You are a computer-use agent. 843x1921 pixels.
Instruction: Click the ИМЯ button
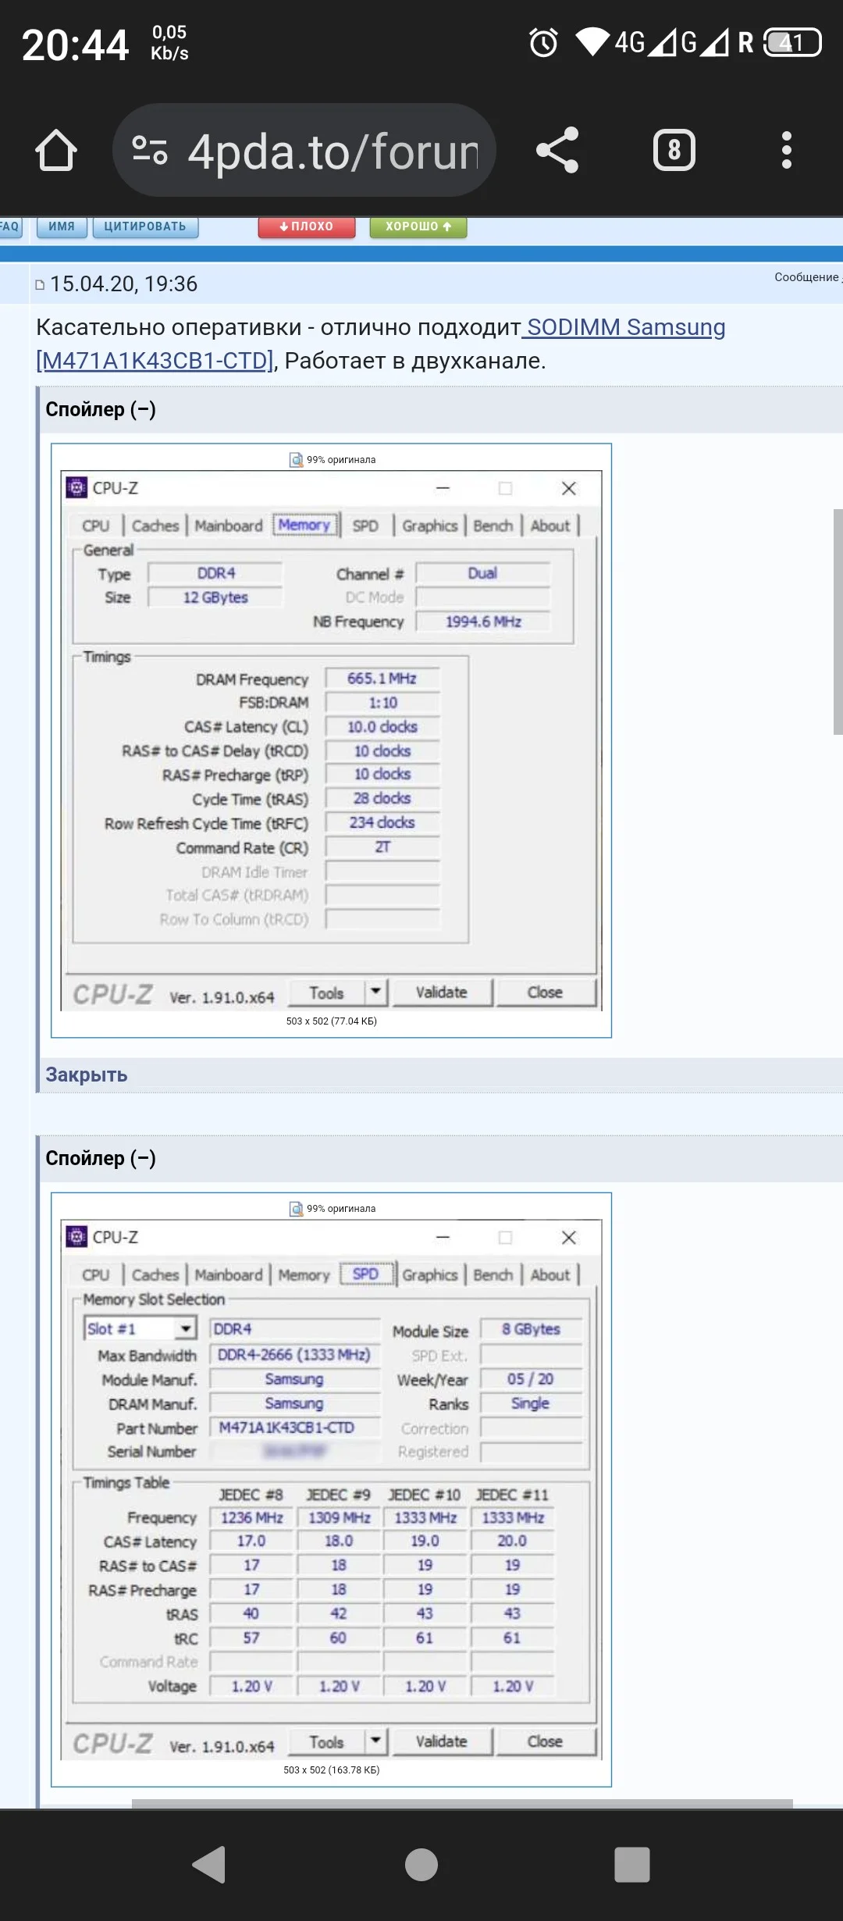pyautogui.click(x=62, y=226)
